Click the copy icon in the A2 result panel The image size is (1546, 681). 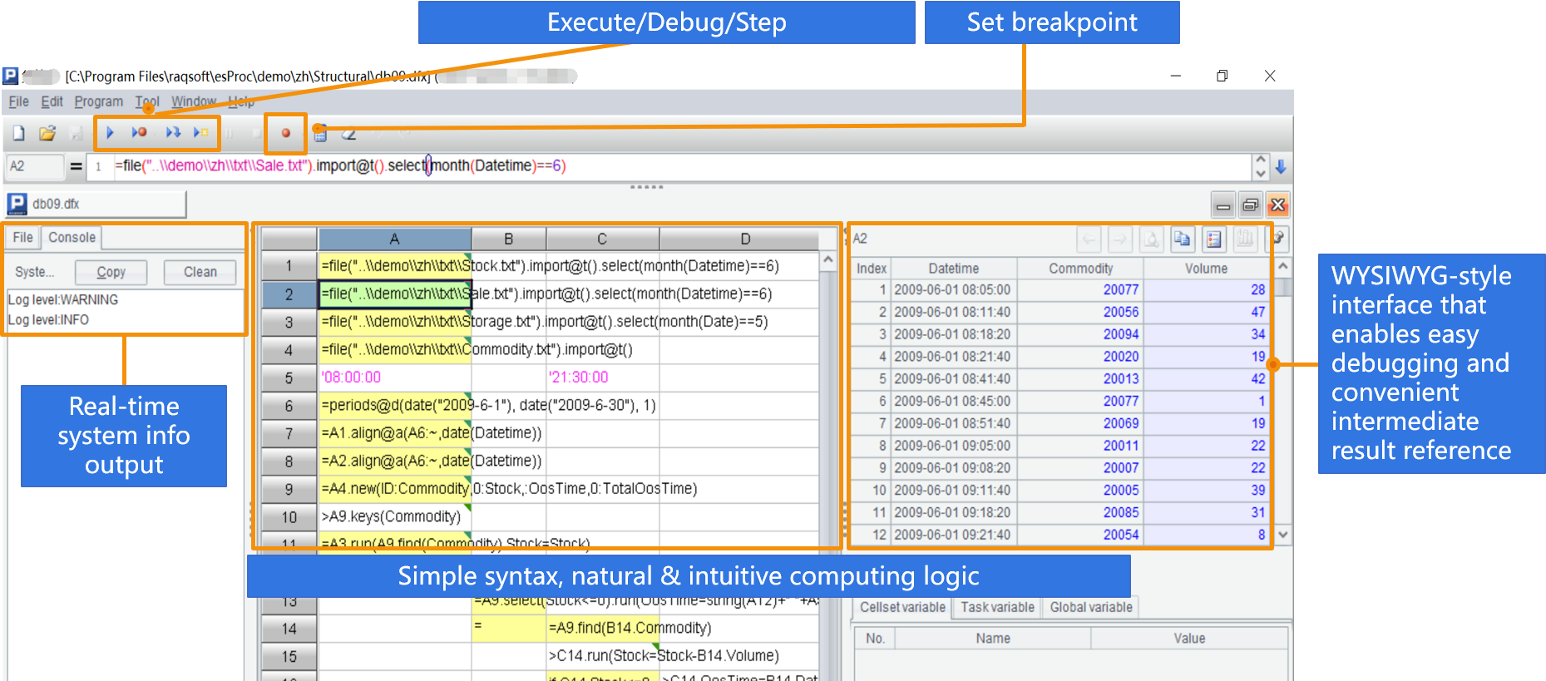pyautogui.click(x=1182, y=239)
